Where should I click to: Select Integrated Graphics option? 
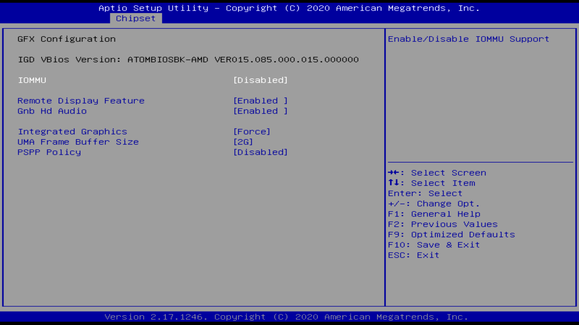72,132
